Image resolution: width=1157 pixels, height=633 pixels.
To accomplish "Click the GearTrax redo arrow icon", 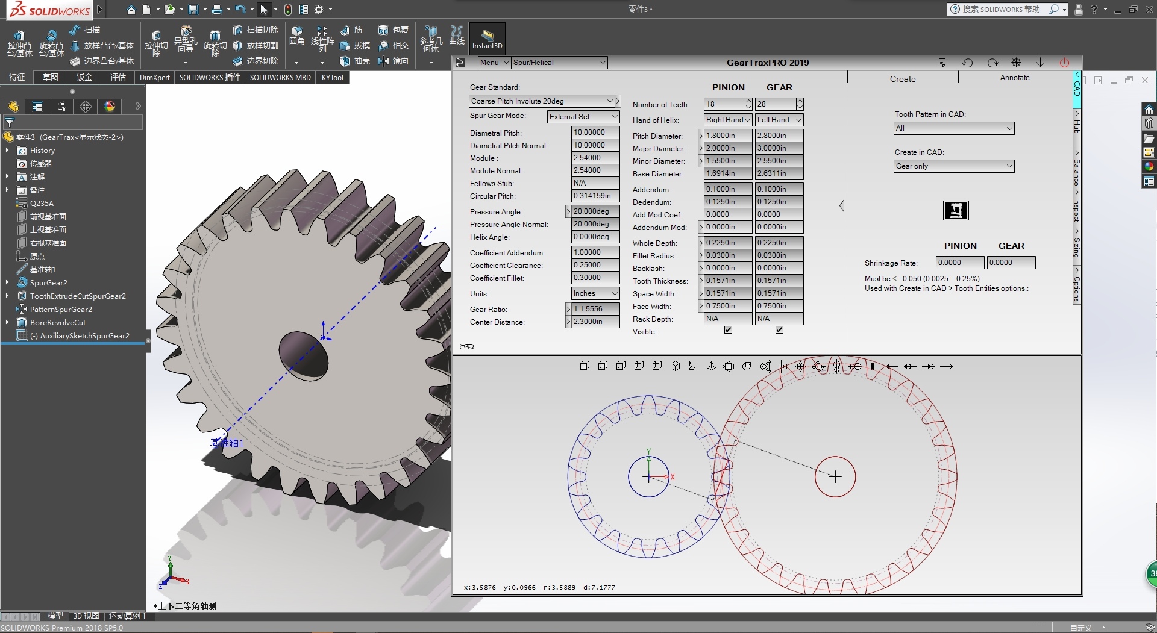I will tap(992, 63).
